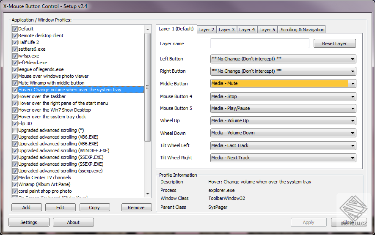Screen dimensions: 375x235
Task: Click the profile list scroll up arrow
Action: tap(148, 29)
